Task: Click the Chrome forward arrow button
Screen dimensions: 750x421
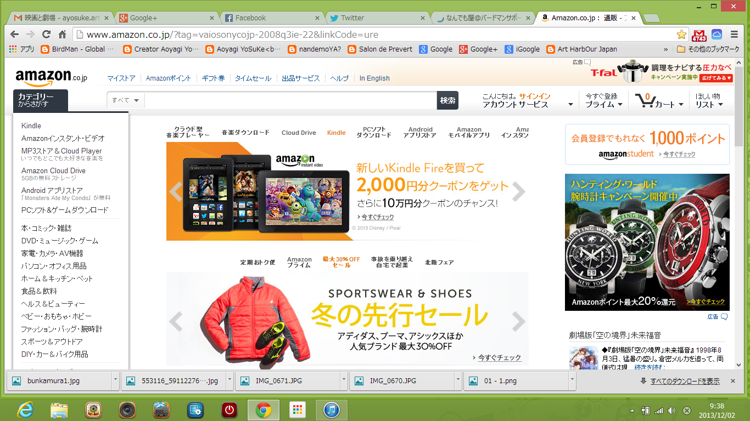Action: pos(31,34)
